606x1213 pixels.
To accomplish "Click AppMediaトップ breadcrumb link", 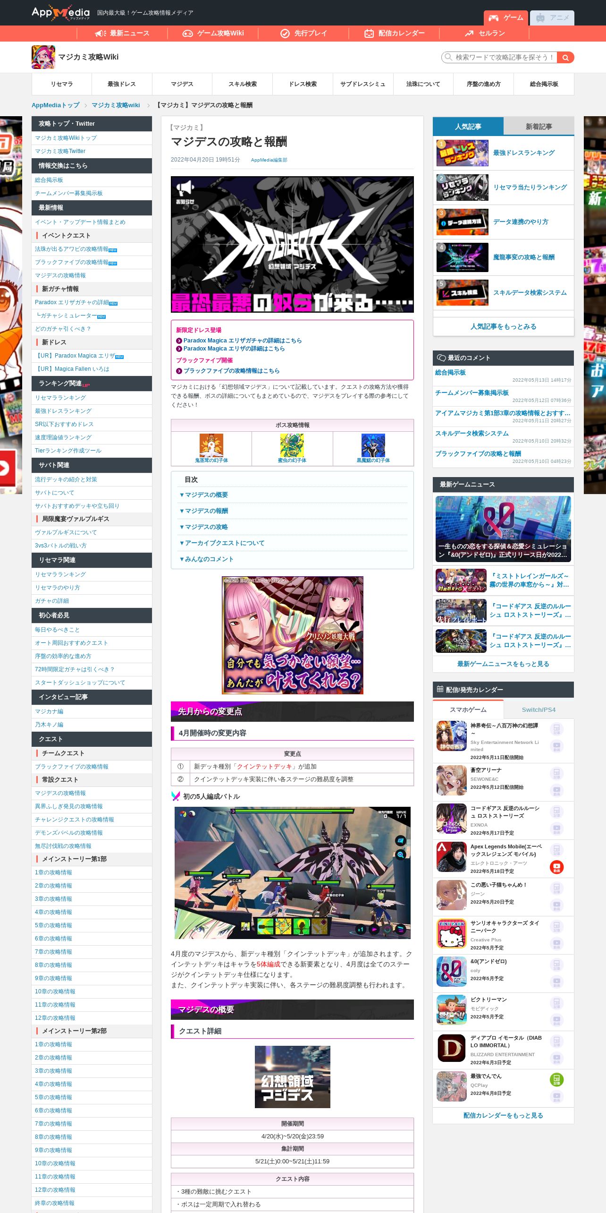I will click(55, 105).
